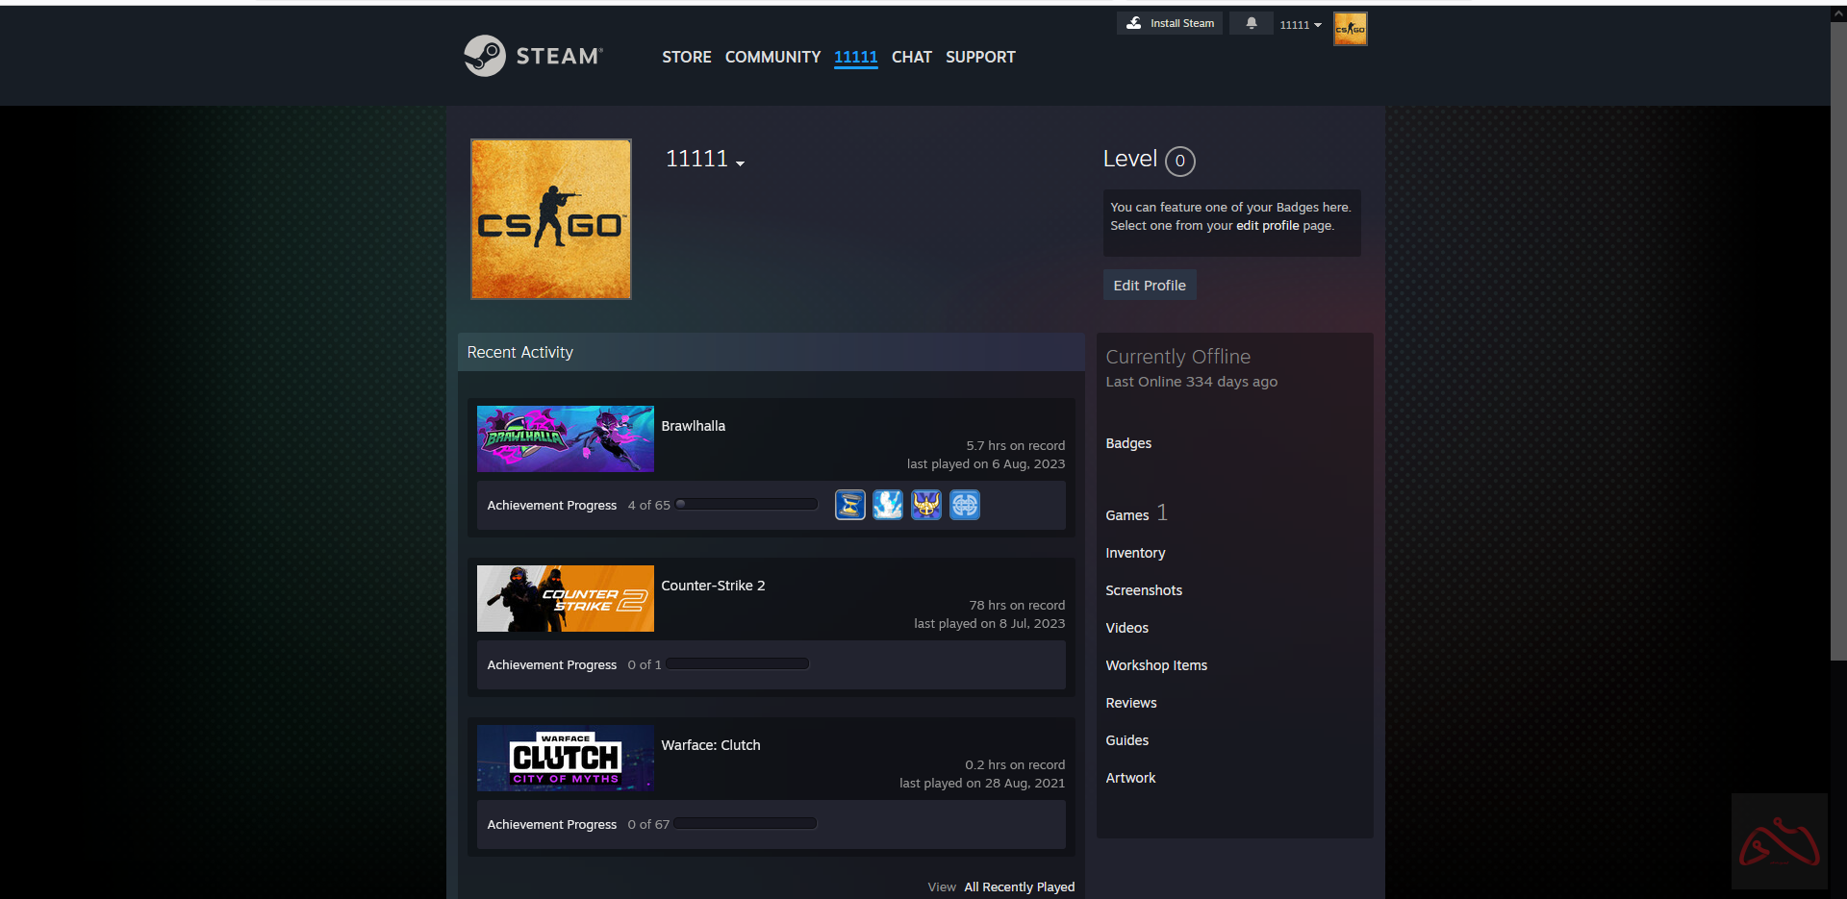Screen dimensions: 1847x899
Task: Click the small CS:GO avatar in header
Action: click(x=1350, y=29)
